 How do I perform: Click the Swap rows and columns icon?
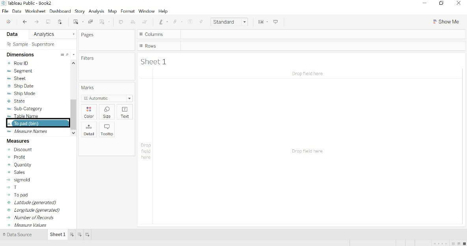[x=121, y=22]
